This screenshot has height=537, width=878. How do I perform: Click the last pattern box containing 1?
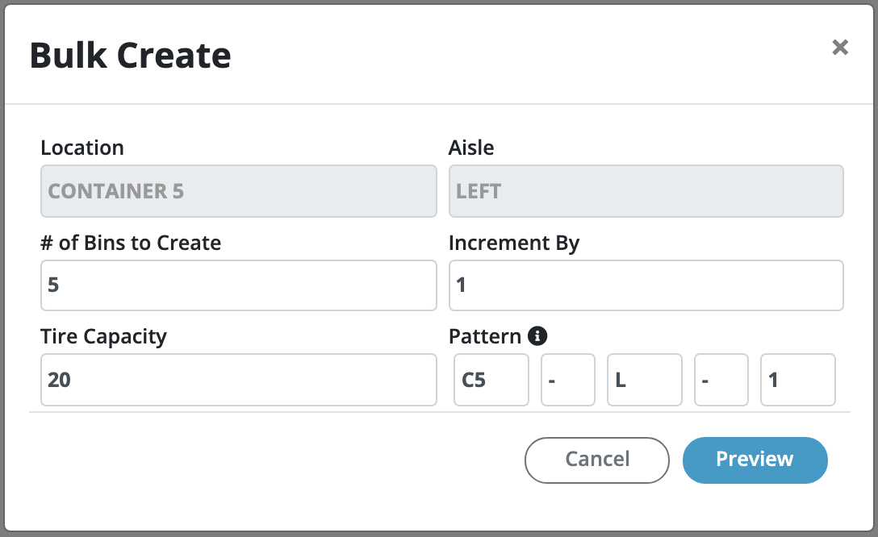(x=797, y=380)
